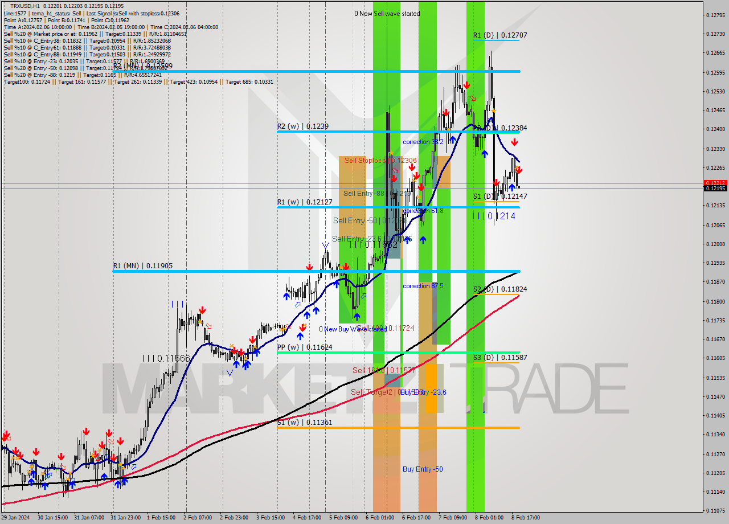Click the 0.11605 price axis value
Screen dimensions: 729x524
tap(715, 358)
